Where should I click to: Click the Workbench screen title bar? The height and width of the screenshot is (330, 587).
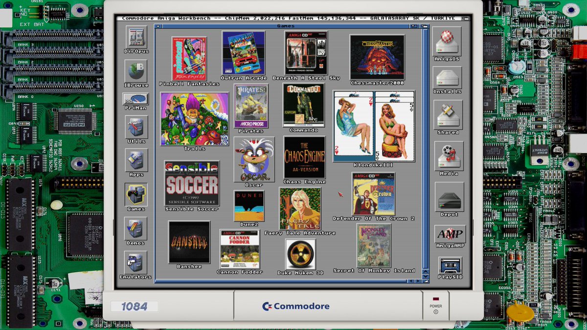tap(290, 18)
